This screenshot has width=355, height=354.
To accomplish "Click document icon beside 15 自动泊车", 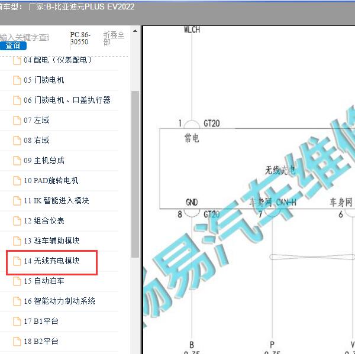I will [17, 281].
